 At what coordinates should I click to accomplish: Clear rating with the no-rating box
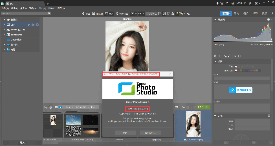click(x=236, y=66)
